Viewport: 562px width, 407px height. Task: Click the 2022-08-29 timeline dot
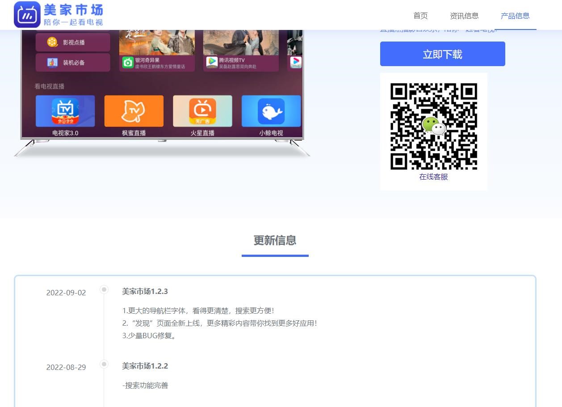pos(104,364)
